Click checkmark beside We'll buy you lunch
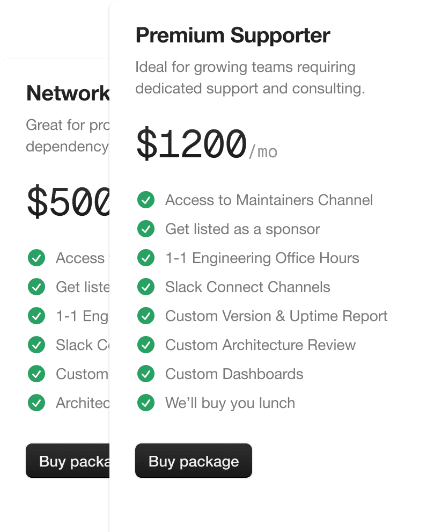This screenshot has width=427, height=532. (x=146, y=403)
